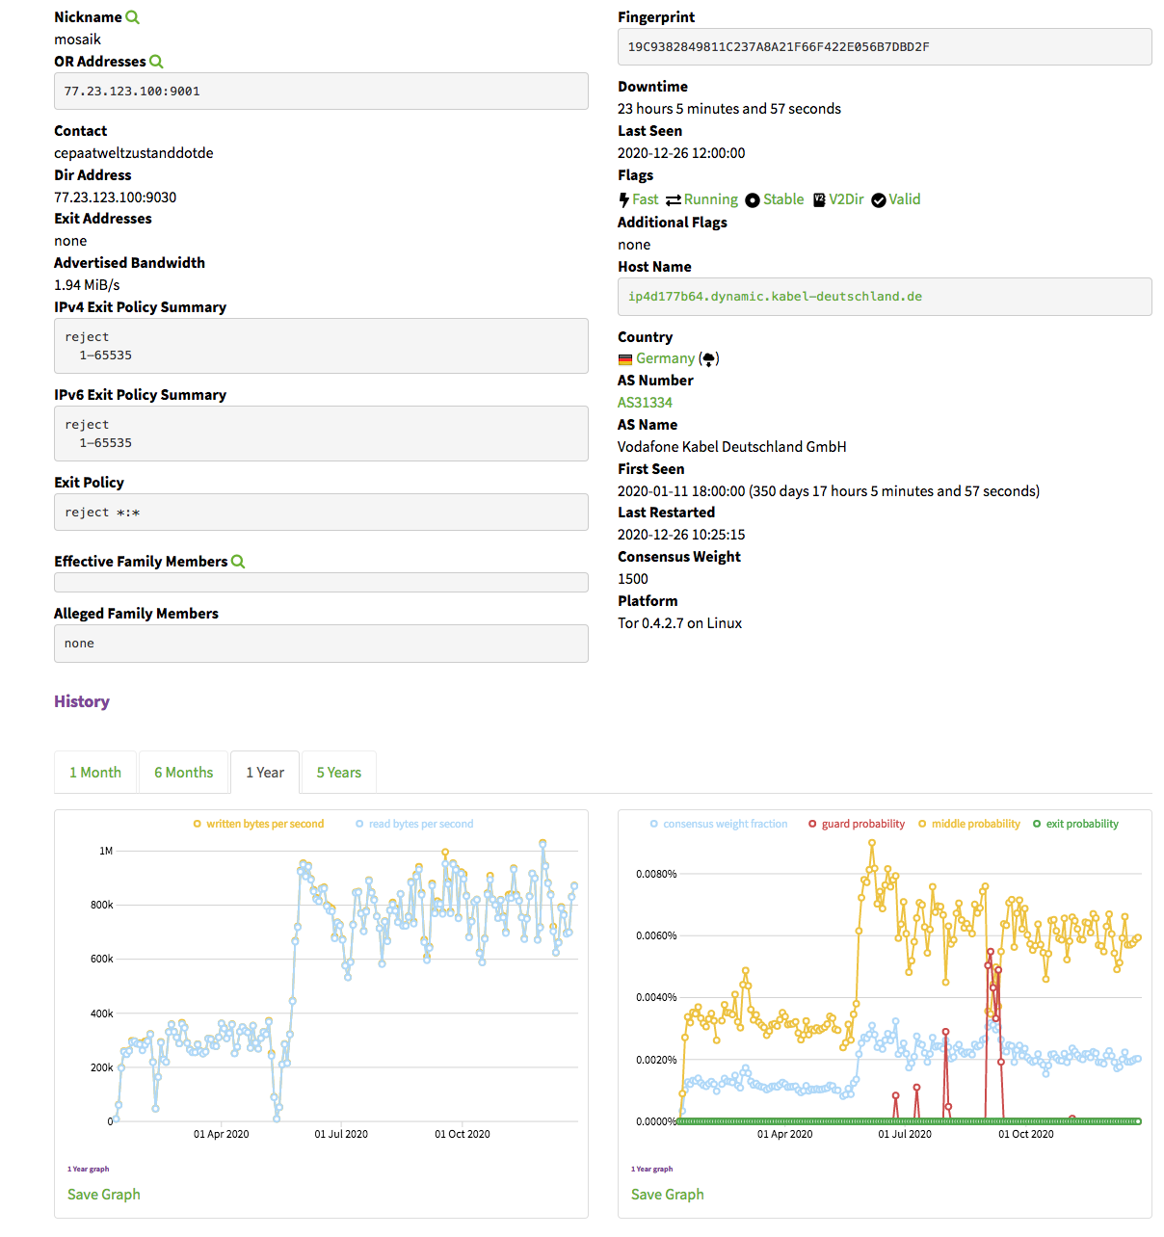Click the Fingerprint text field
The width and height of the screenshot is (1164, 1237).
coord(884,47)
